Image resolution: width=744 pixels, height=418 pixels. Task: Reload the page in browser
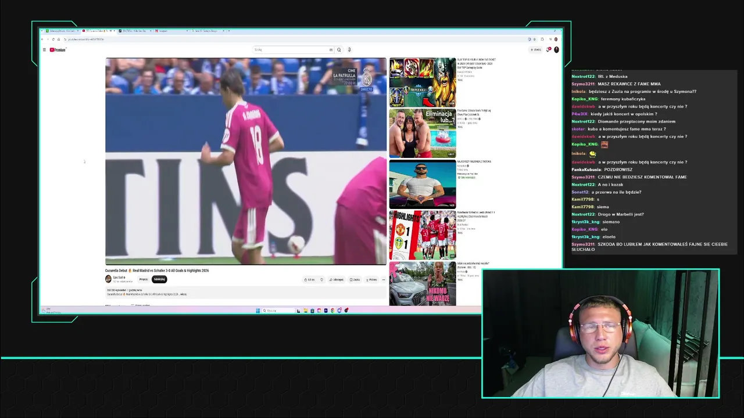pos(53,39)
